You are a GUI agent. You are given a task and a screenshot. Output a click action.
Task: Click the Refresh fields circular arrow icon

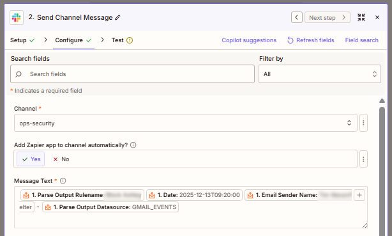pyautogui.click(x=290, y=40)
